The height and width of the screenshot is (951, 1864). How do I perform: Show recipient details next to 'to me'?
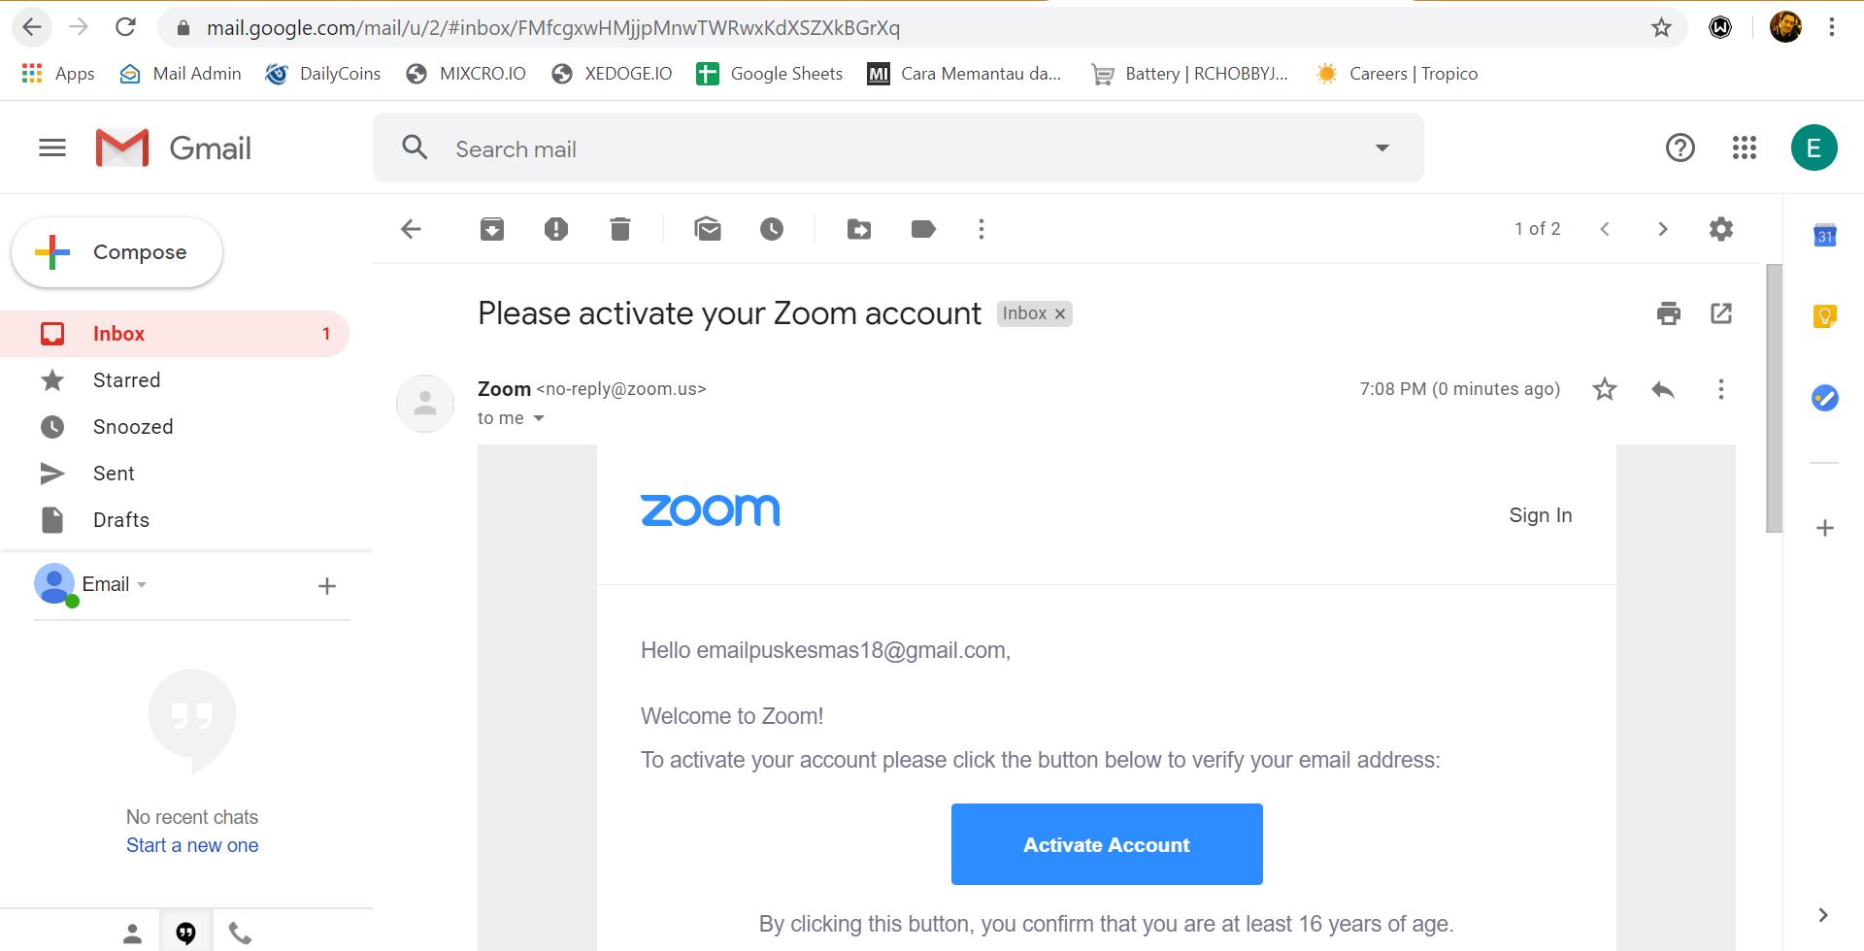tap(539, 418)
